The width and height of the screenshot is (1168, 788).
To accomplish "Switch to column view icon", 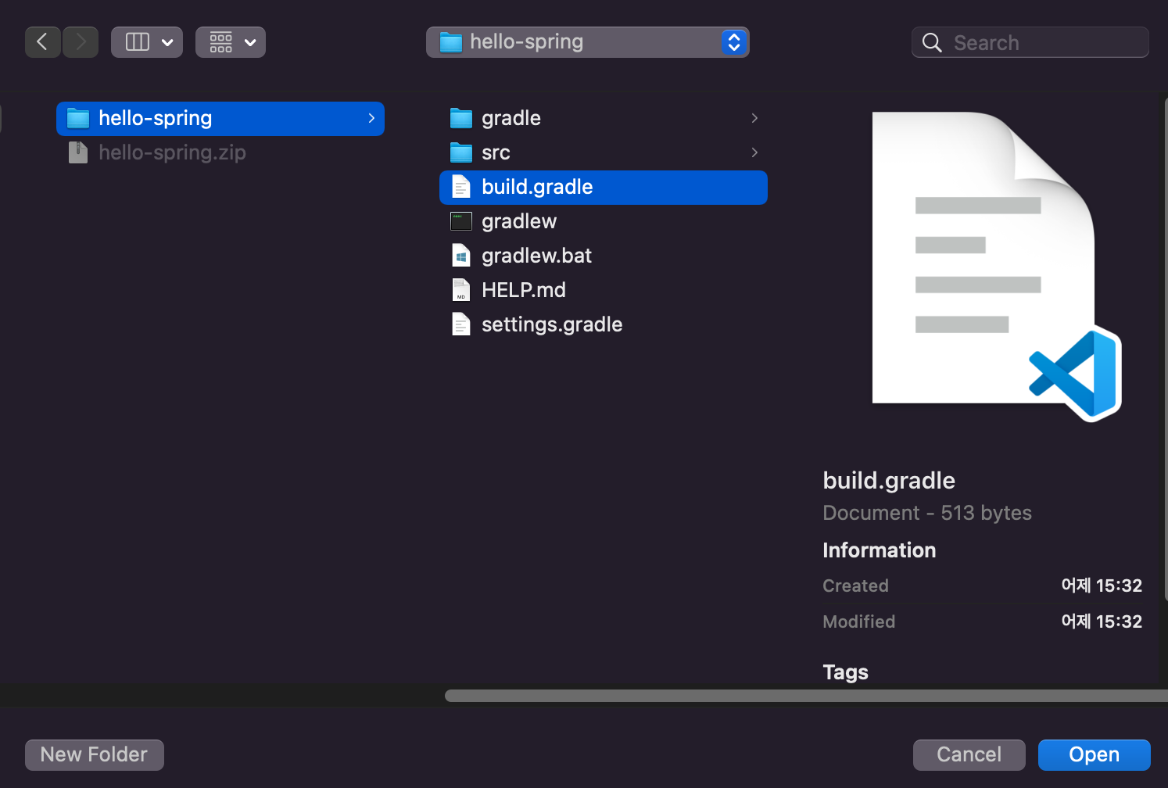I will coord(138,42).
